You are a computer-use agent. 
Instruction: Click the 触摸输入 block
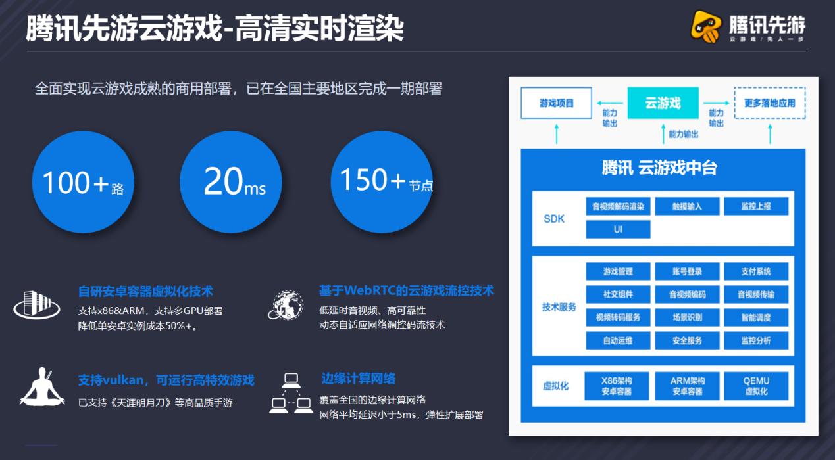pyautogui.click(x=687, y=206)
